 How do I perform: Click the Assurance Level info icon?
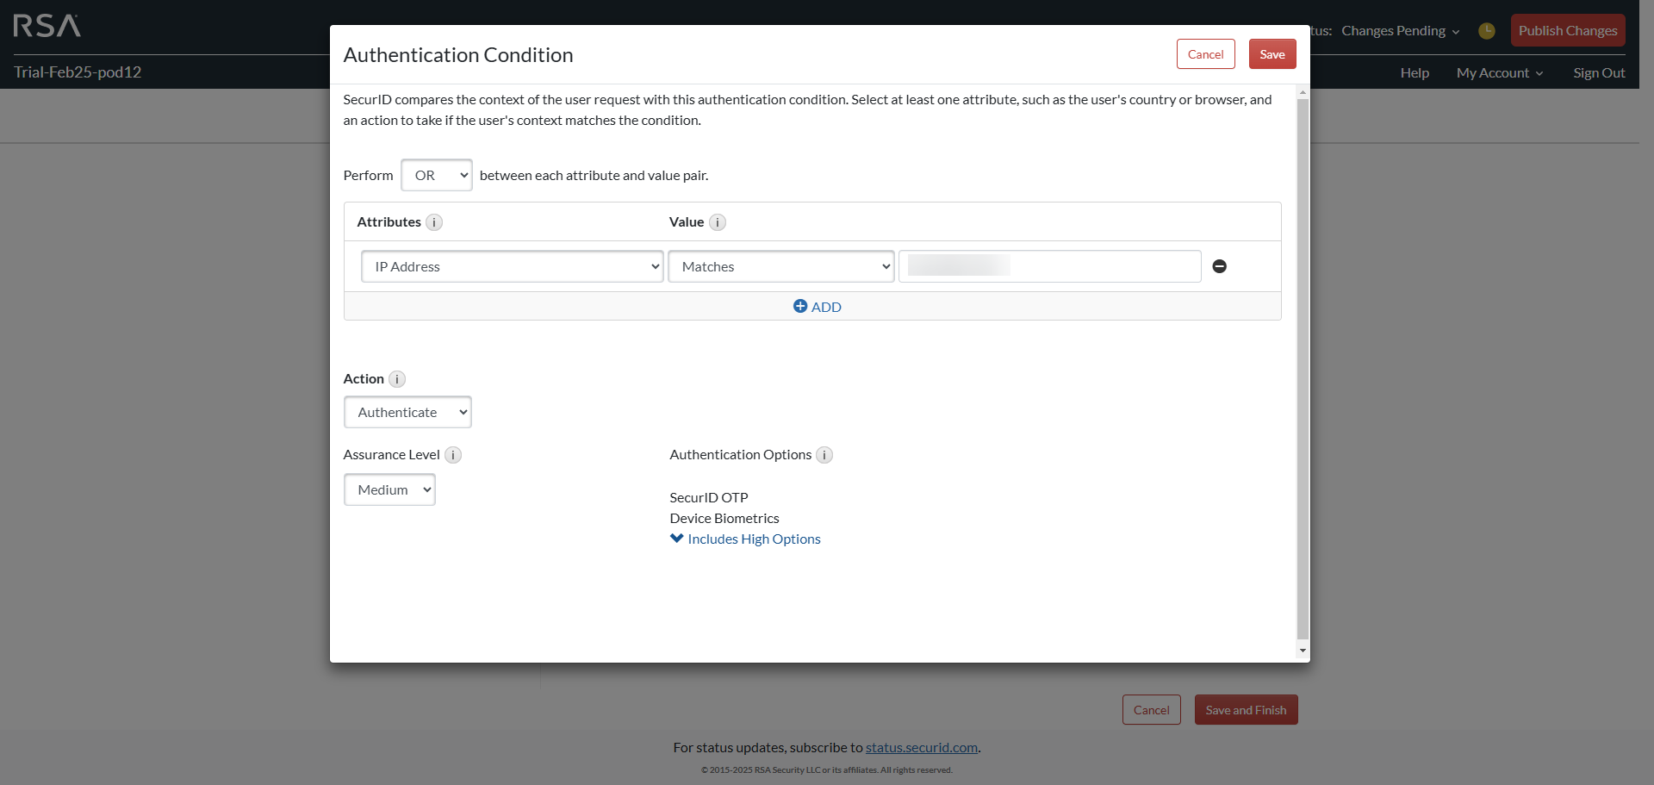[453, 455]
